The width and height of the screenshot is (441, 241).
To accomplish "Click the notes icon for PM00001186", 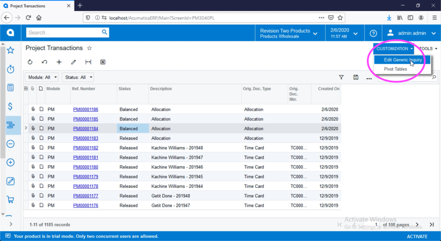I will pyautogui.click(x=41, y=109).
